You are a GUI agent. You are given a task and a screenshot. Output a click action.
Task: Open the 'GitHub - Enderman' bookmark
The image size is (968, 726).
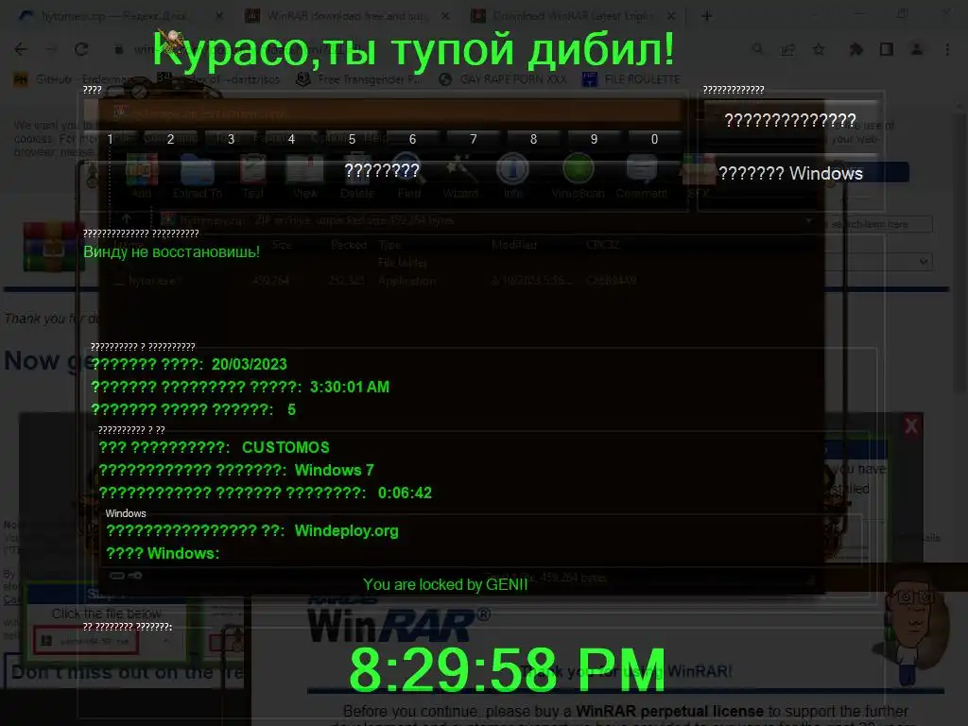pyautogui.click(x=74, y=79)
